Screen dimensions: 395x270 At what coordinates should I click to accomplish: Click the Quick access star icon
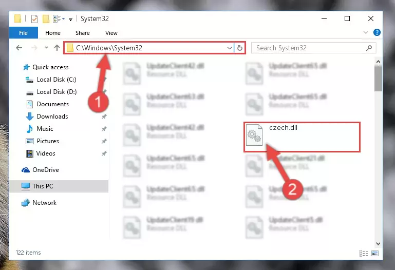26,67
